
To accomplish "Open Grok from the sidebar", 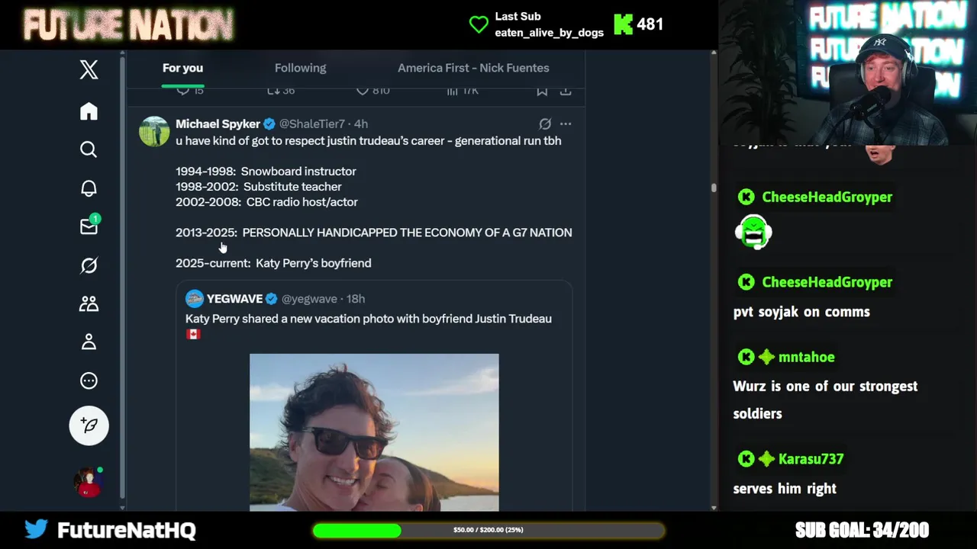I will [x=89, y=265].
